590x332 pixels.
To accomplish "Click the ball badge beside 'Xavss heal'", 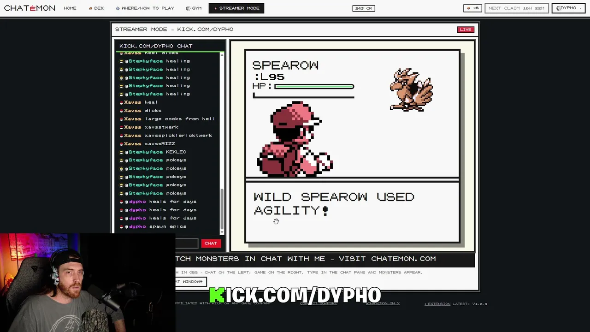I will (x=121, y=102).
